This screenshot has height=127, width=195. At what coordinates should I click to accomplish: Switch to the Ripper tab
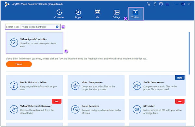point(78,14)
